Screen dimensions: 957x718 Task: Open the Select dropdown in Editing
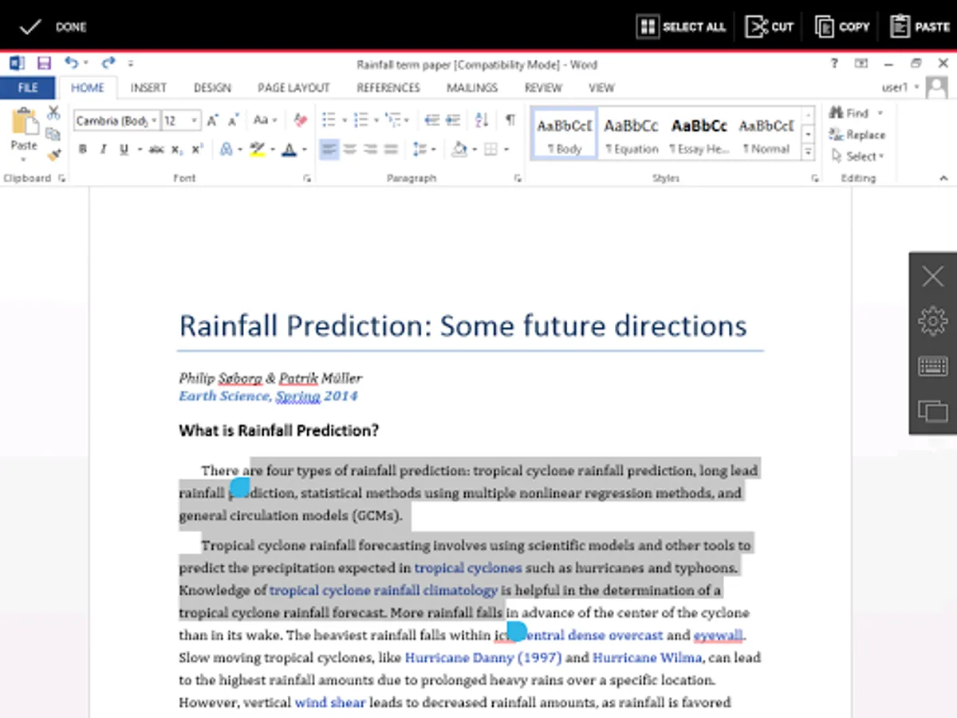point(857,156)
